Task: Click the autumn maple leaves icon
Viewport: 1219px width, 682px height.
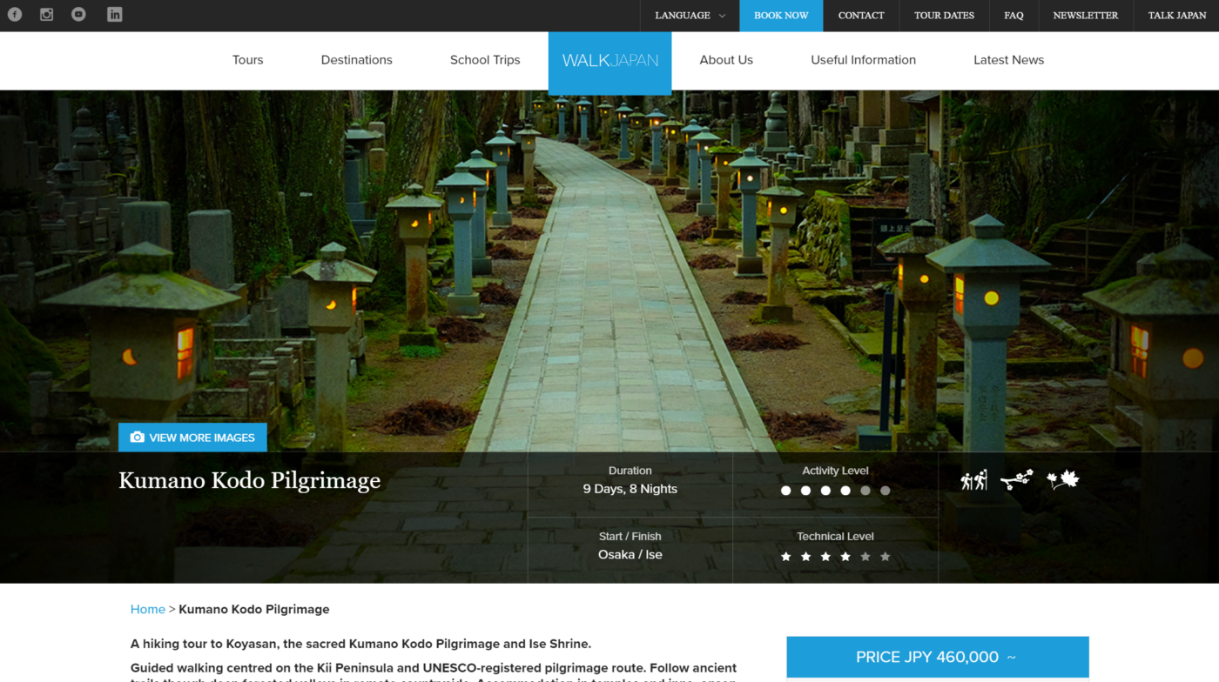Action: tap(1062, 480)
